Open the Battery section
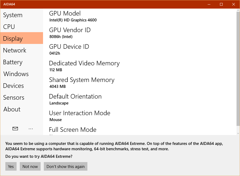The image size is (240, 176). [x=13, y=62]
